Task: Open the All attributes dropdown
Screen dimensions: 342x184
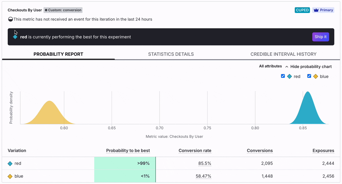Action: tap(270, 66)
